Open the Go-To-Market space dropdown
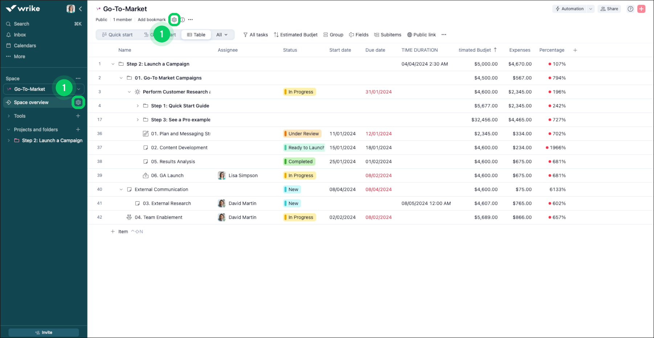The height and width of the screenshot is (338, 654). [79, 89]
